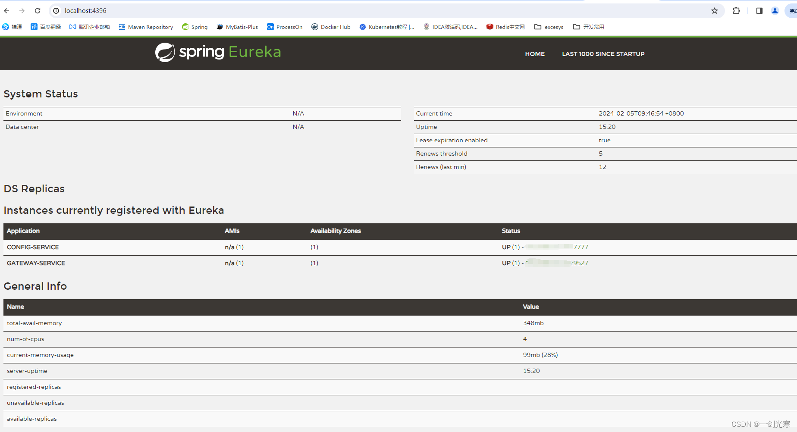Click the 99mb (28%) usage value
Image resolution: width=797 pixels, height=432 pixels.
pyautogui.click(x=540, y=355)
